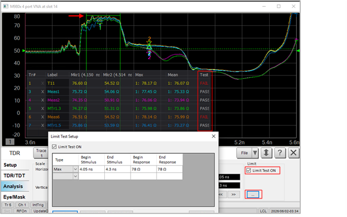Open the empty Type dropdown in second row

pyautogui.click(x=76, y=176)
